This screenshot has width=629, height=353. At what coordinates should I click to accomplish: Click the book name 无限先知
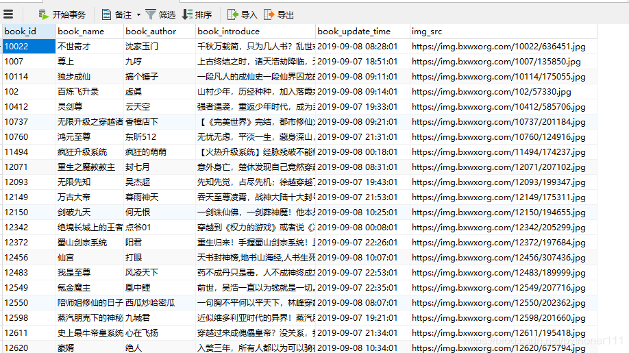click(74, 182)
